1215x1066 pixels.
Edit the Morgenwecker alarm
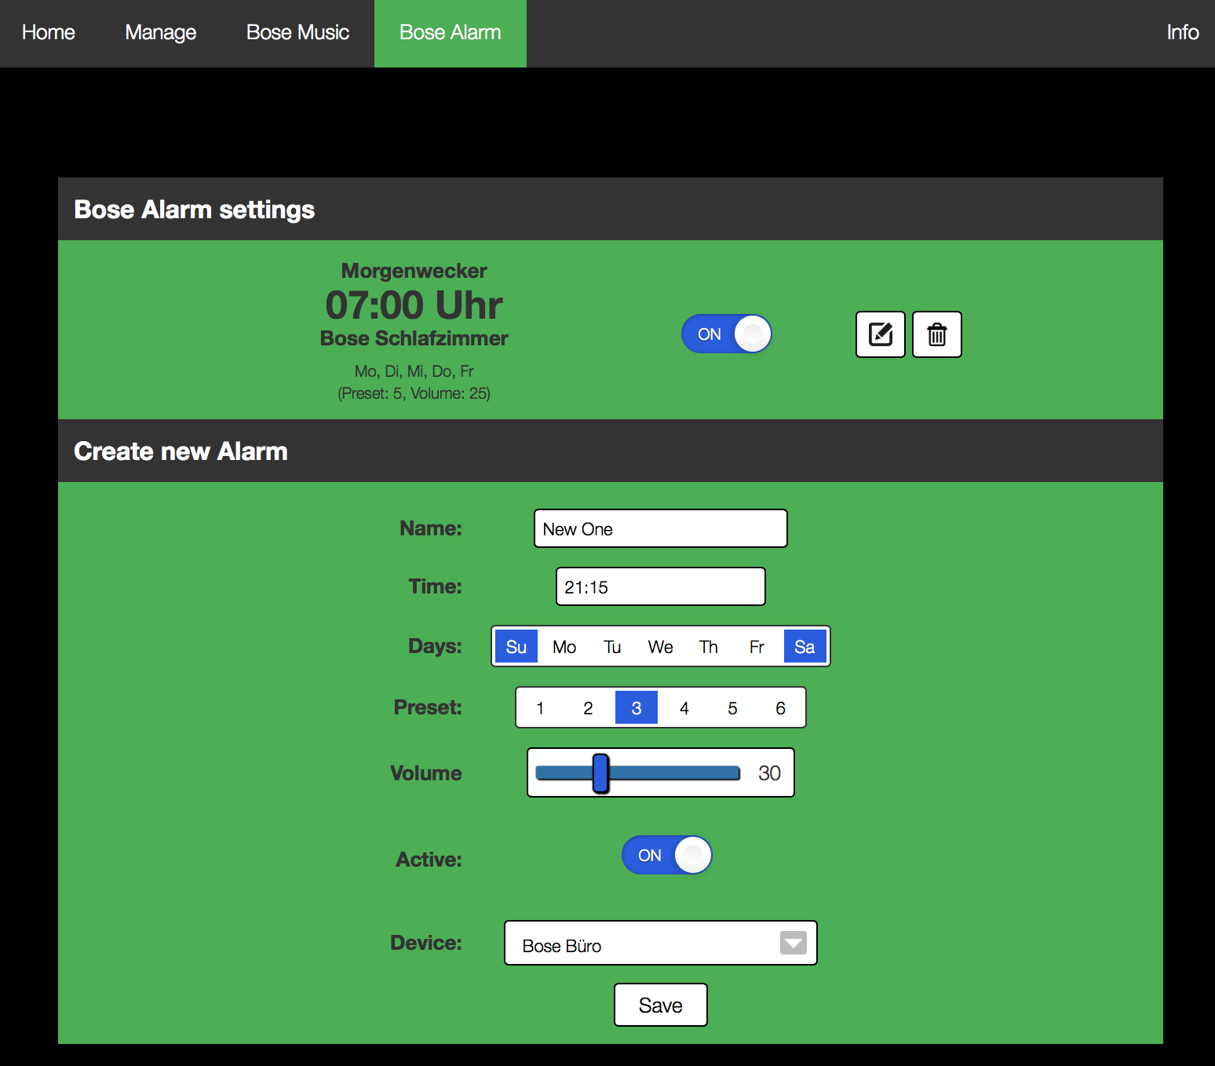pos(880,334)
